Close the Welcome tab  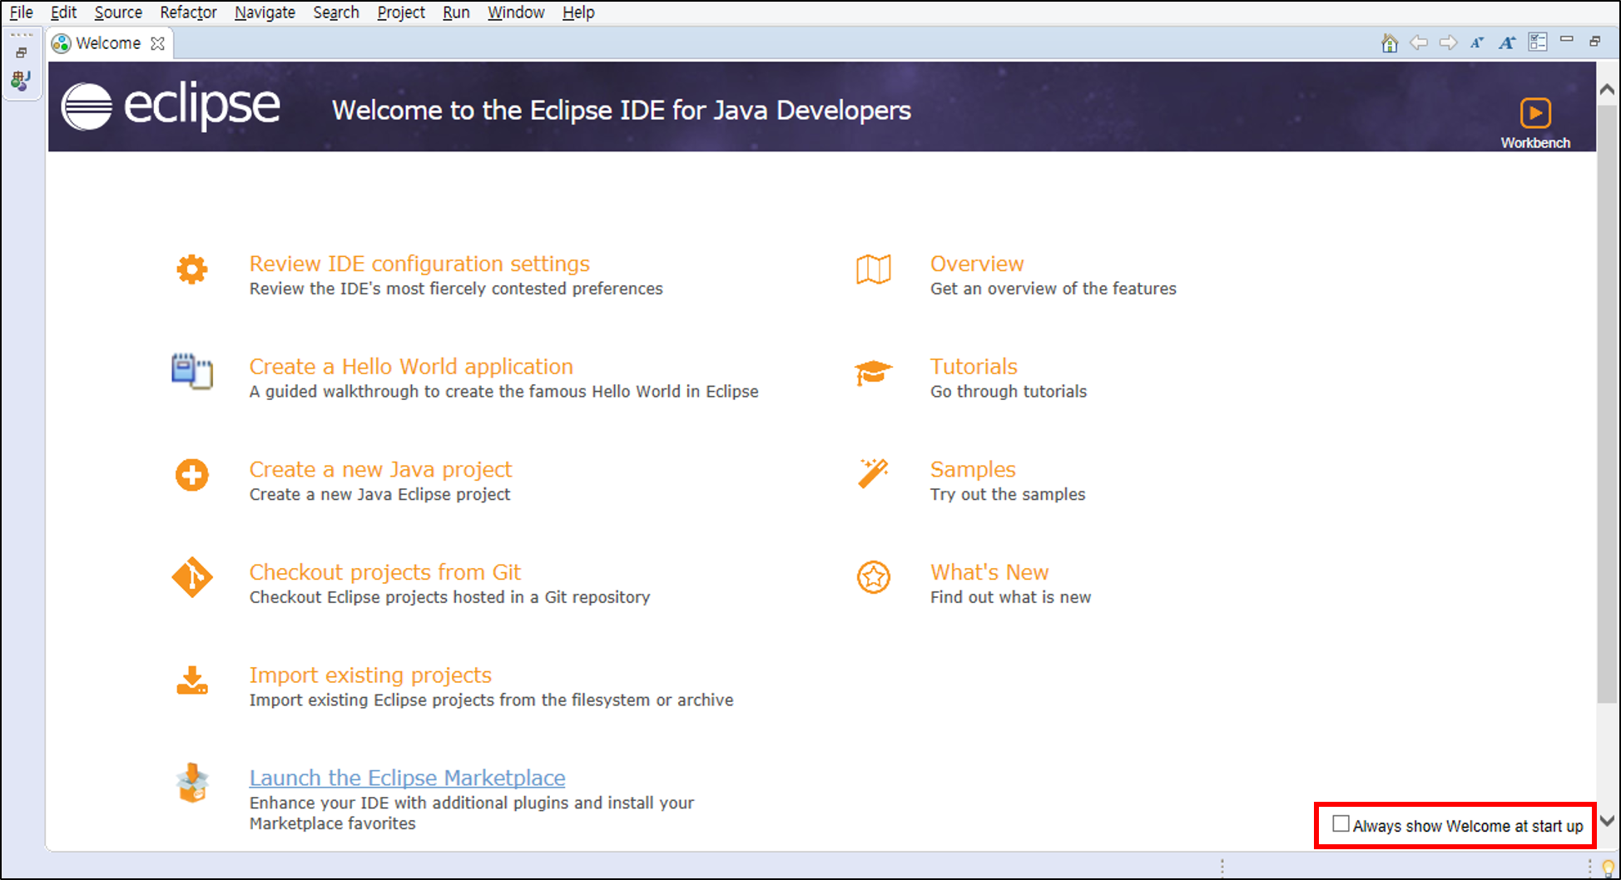click(157, 43)
